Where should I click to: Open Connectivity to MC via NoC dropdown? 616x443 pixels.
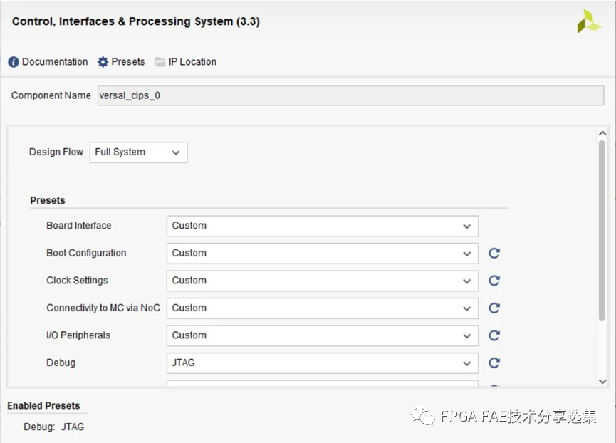pos(322,308)
